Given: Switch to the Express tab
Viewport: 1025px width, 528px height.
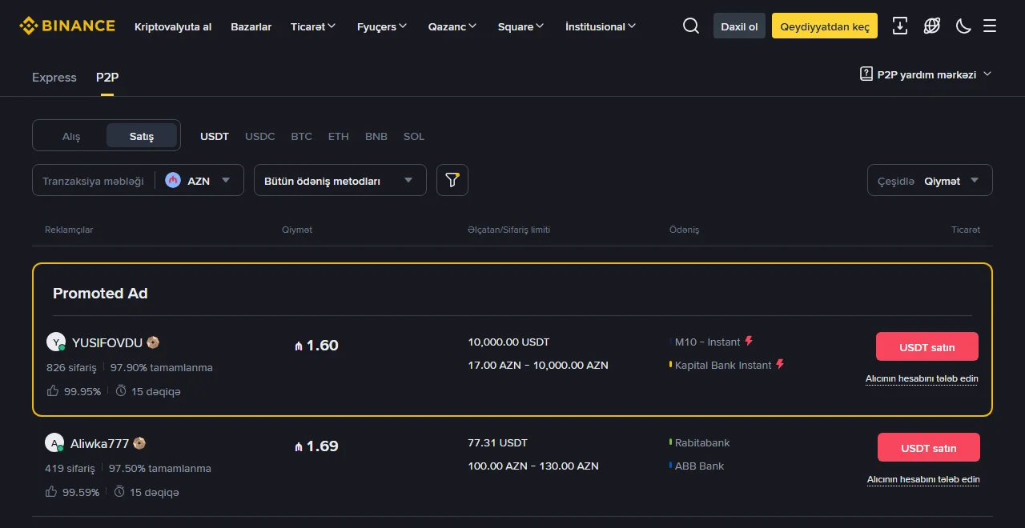Looking at the screenshot, I should coord(54,78).
